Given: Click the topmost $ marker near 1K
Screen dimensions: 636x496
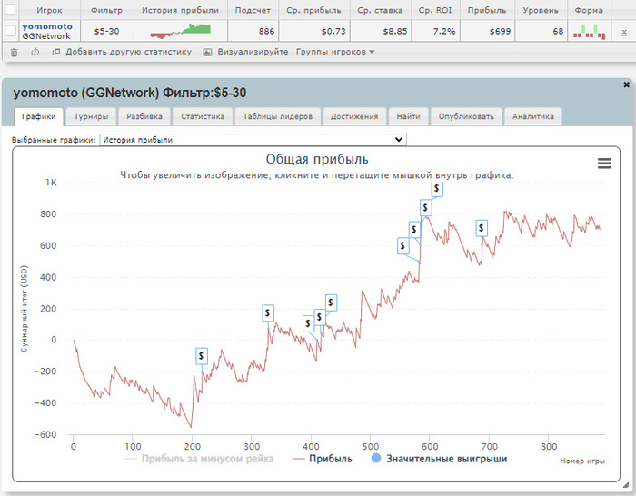Looking at the screenshot, I should (437, 189).
